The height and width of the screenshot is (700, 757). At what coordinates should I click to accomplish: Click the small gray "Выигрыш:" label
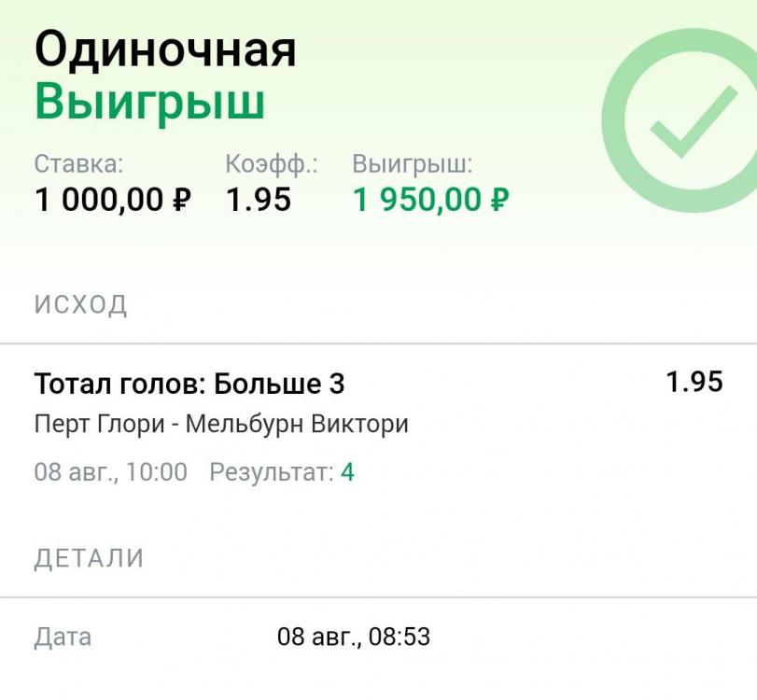pyautogui.click(x=412, y=164)
